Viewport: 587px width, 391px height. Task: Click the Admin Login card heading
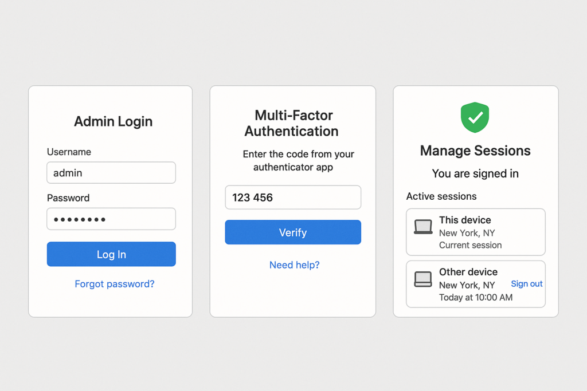tap(113, 121)
